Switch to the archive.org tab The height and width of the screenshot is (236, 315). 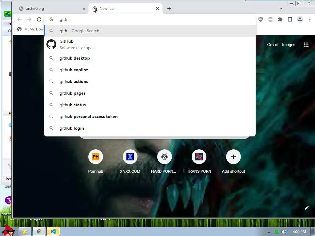click(52, 9)
